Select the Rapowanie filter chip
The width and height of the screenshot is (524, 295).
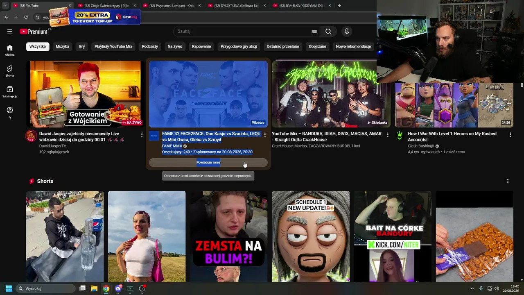tap(201, 47)
